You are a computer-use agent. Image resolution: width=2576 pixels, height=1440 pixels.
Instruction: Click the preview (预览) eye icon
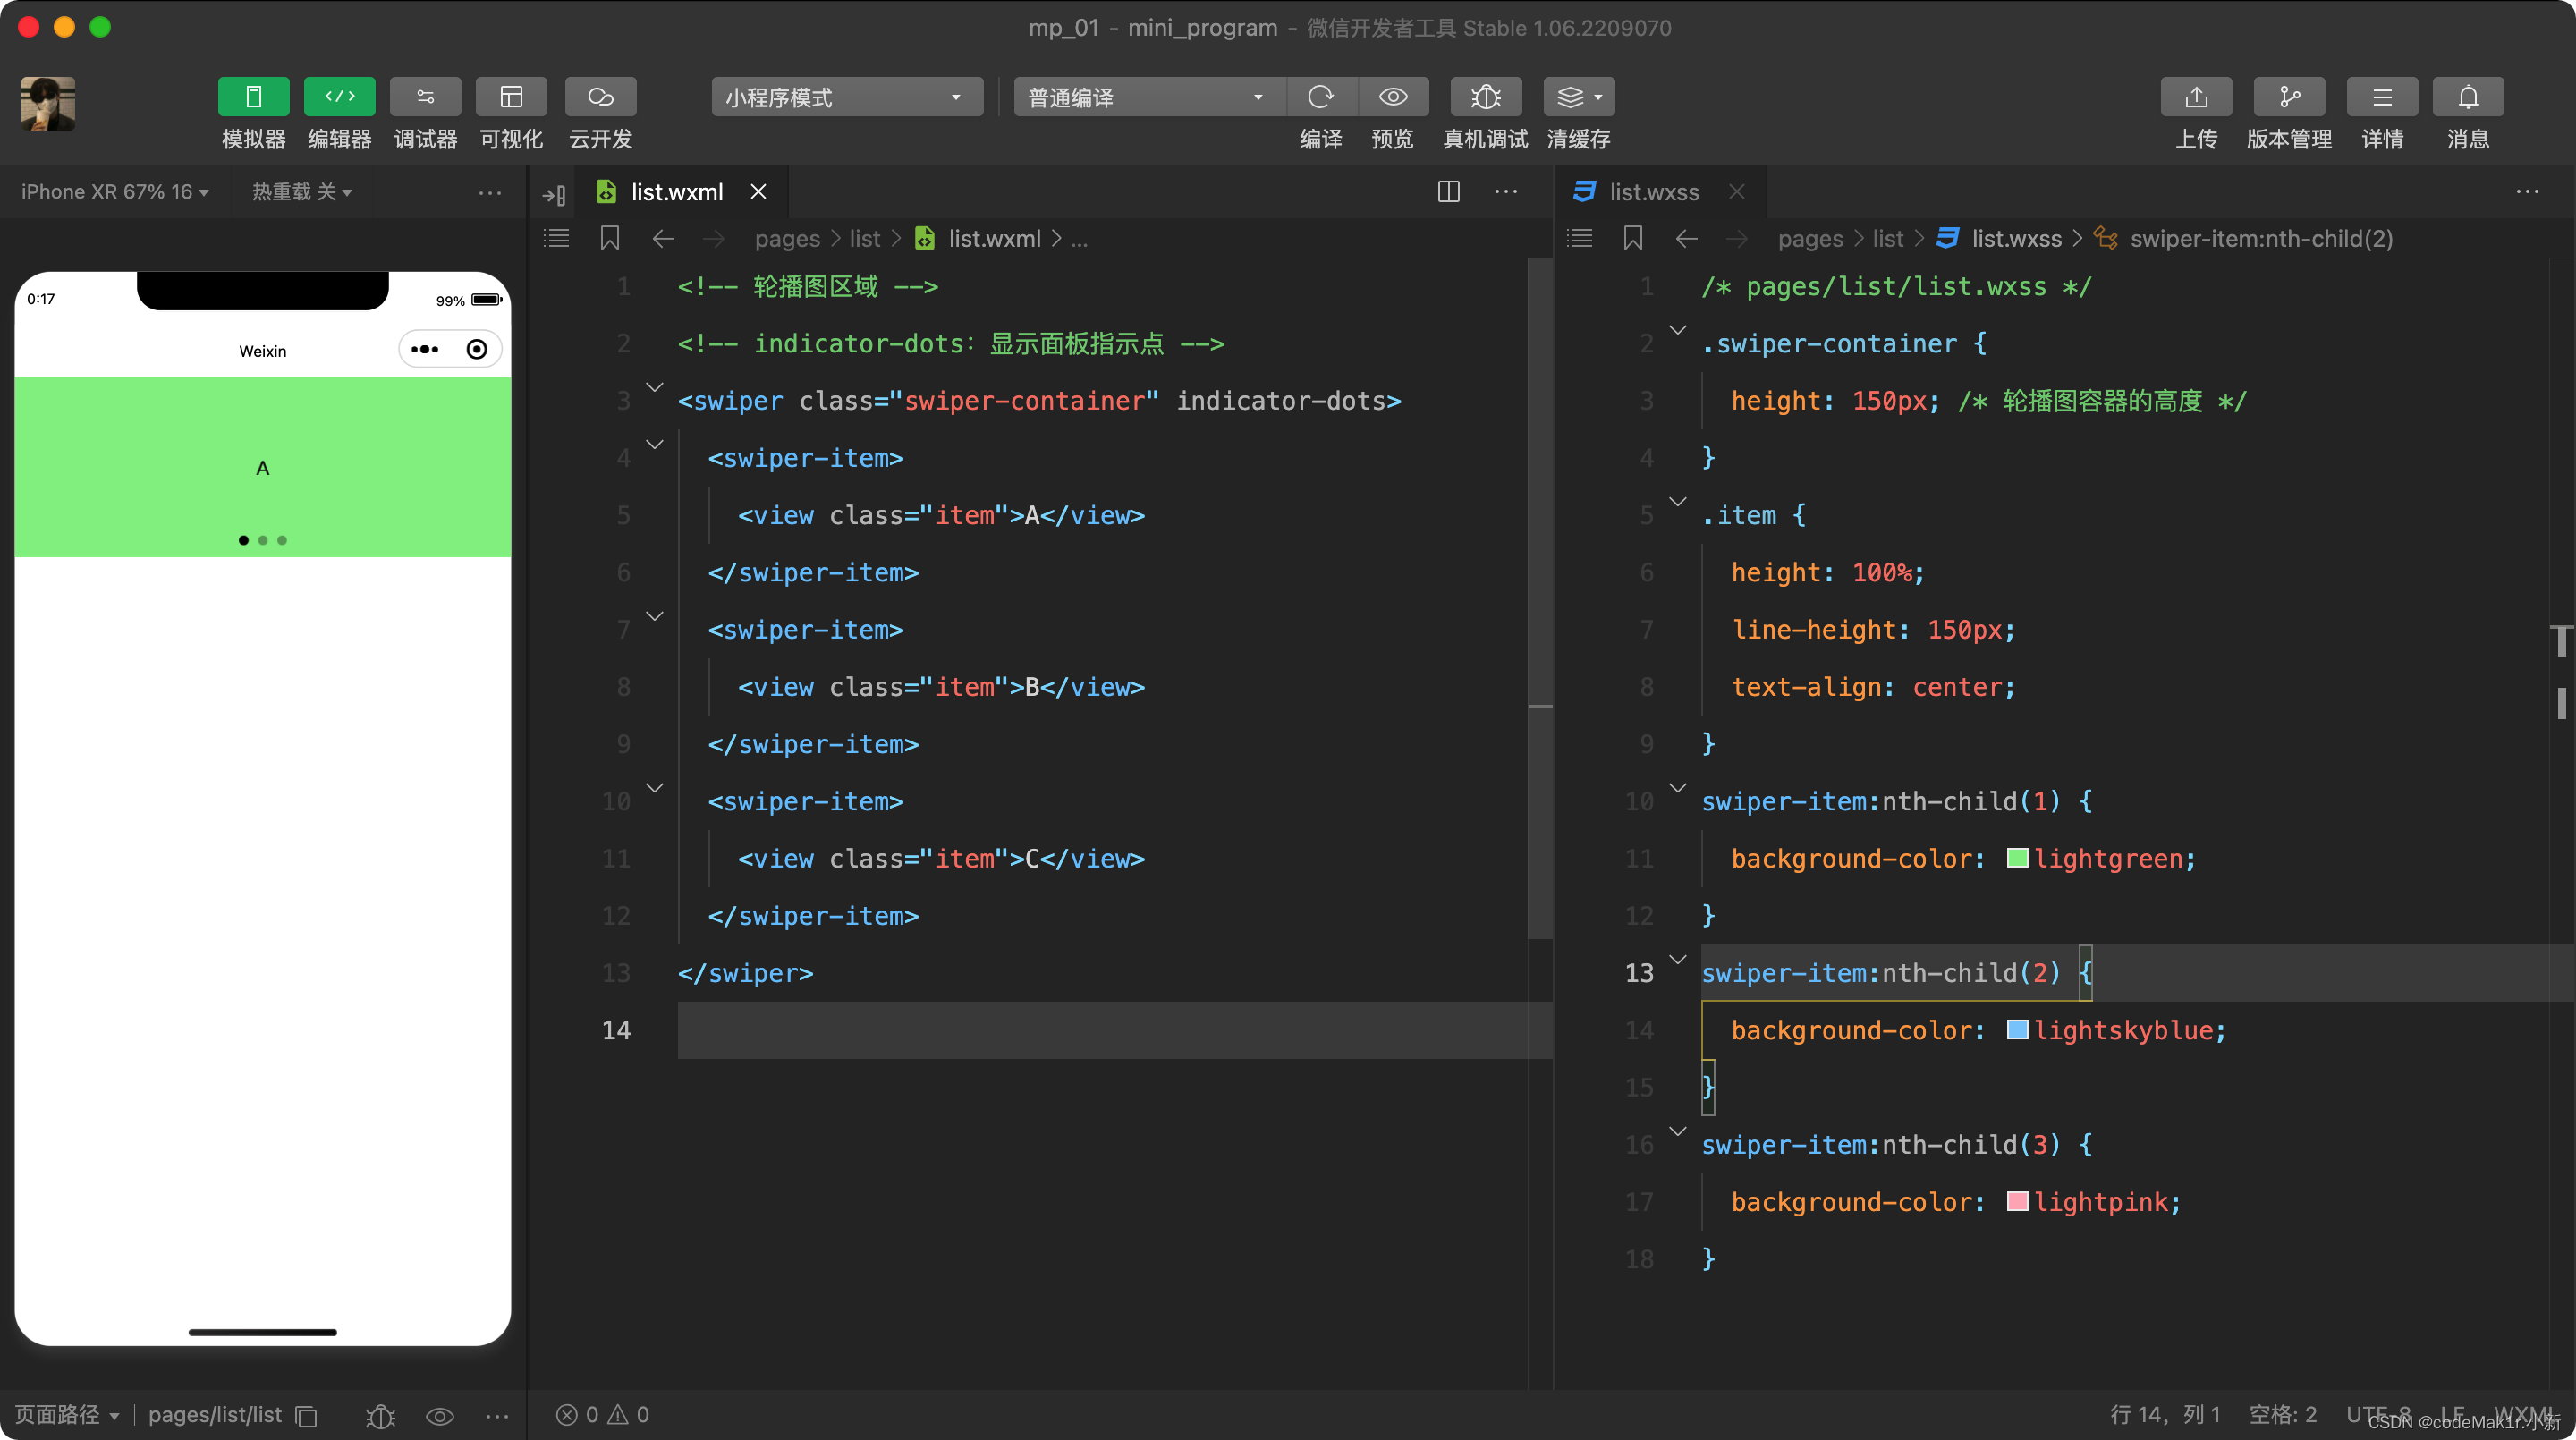click(1393, 97)
